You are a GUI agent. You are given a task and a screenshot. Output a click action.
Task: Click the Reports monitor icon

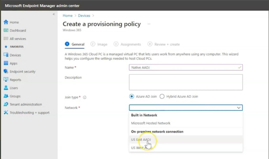[x=6, y=79]
